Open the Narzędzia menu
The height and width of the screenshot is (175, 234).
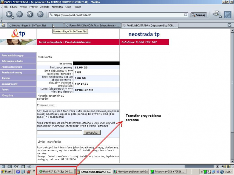click(x=57, y=7)
